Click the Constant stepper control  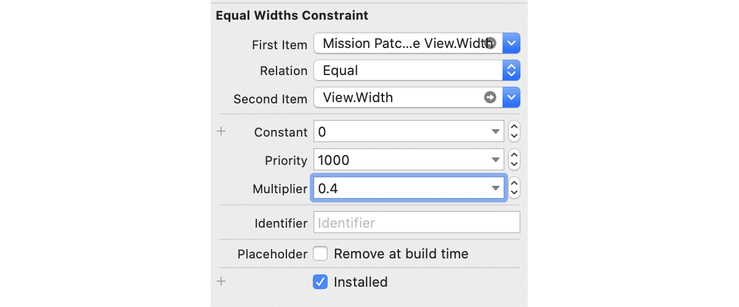(515, 132)
